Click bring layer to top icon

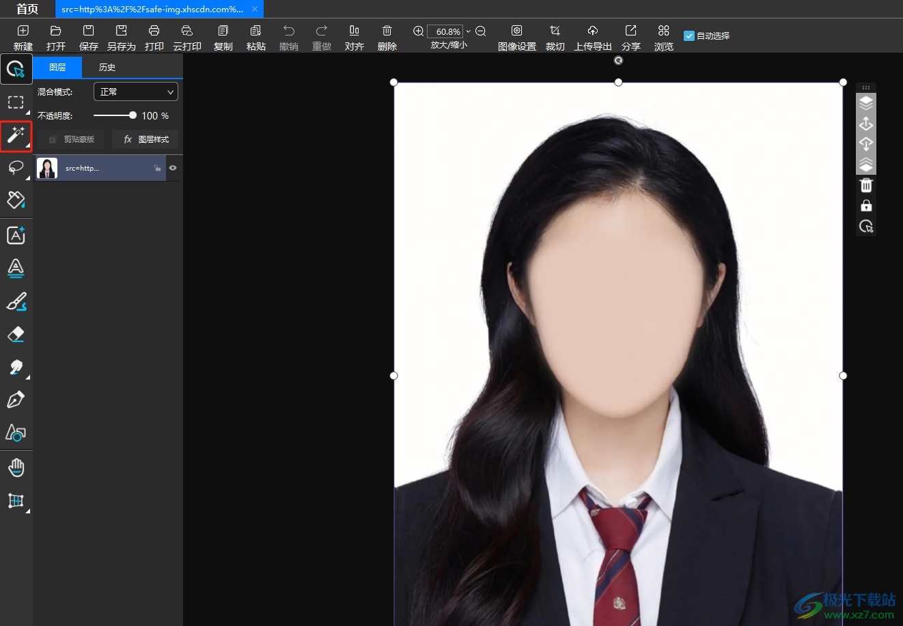866,103
